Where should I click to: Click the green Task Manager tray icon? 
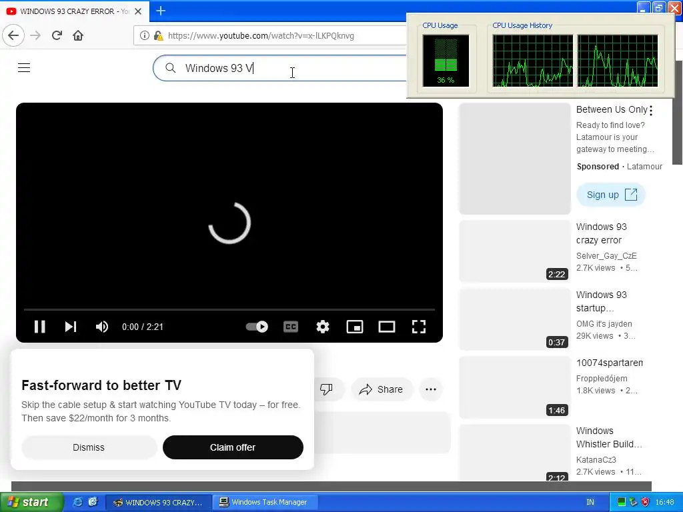[622, 502]
